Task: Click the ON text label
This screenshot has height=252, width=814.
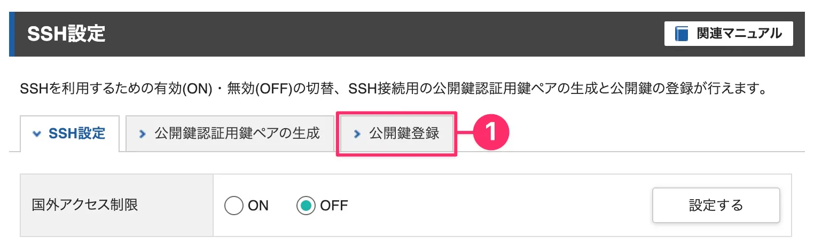Action: pos(258,206)
